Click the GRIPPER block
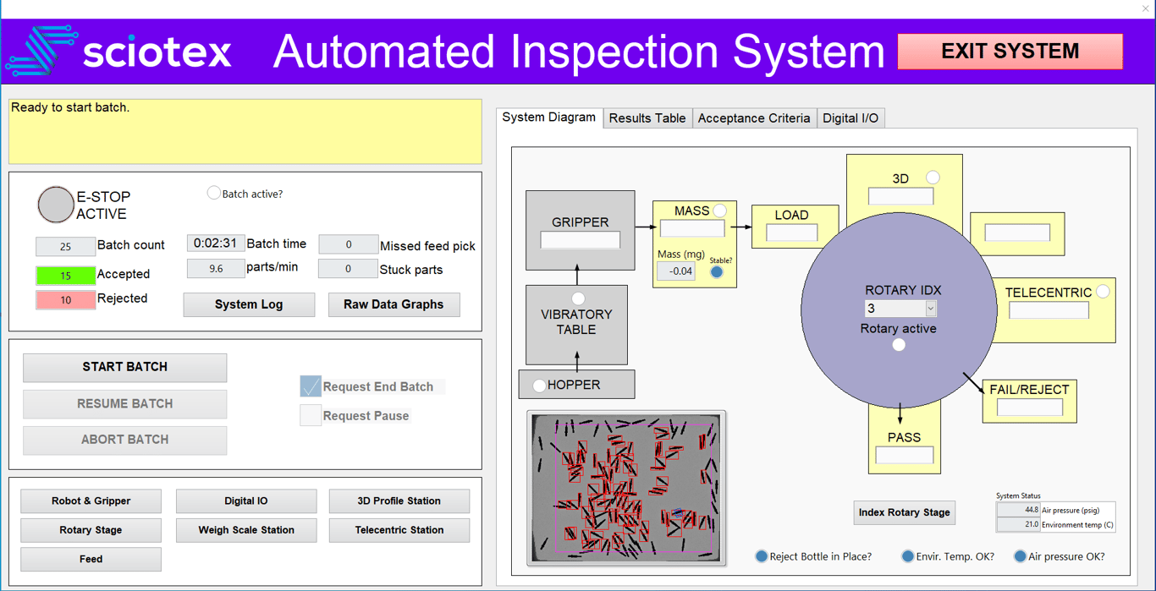This screenshot has width=1156, height=591. point(581,230)
